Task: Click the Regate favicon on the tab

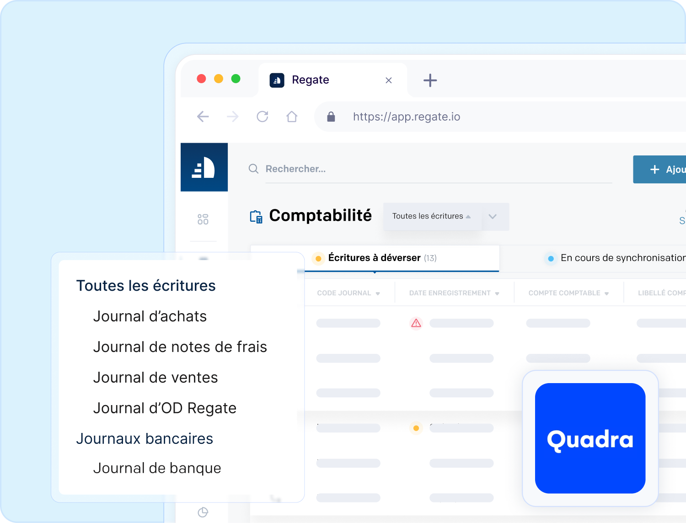Action: 277,80
